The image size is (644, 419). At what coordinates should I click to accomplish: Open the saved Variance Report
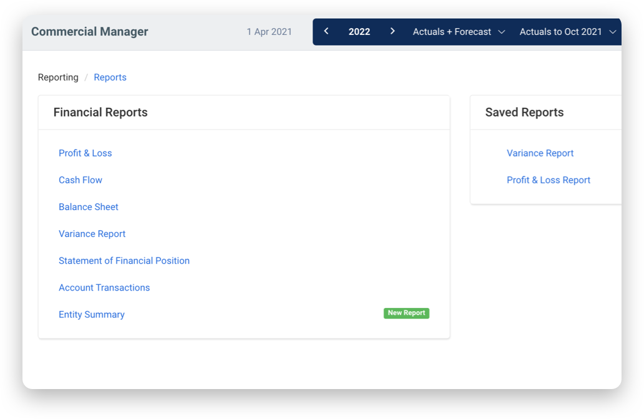pos(540,153)
